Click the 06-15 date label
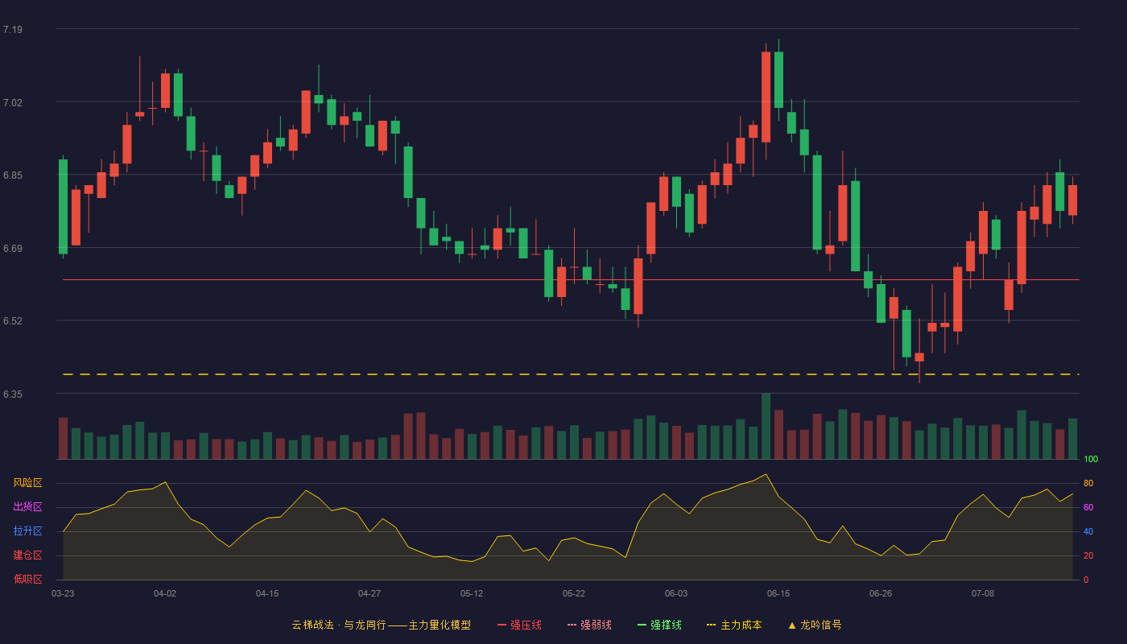 778,593
